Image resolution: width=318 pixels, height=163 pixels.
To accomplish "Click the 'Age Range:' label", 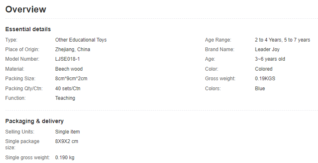I will click(218, 40).
